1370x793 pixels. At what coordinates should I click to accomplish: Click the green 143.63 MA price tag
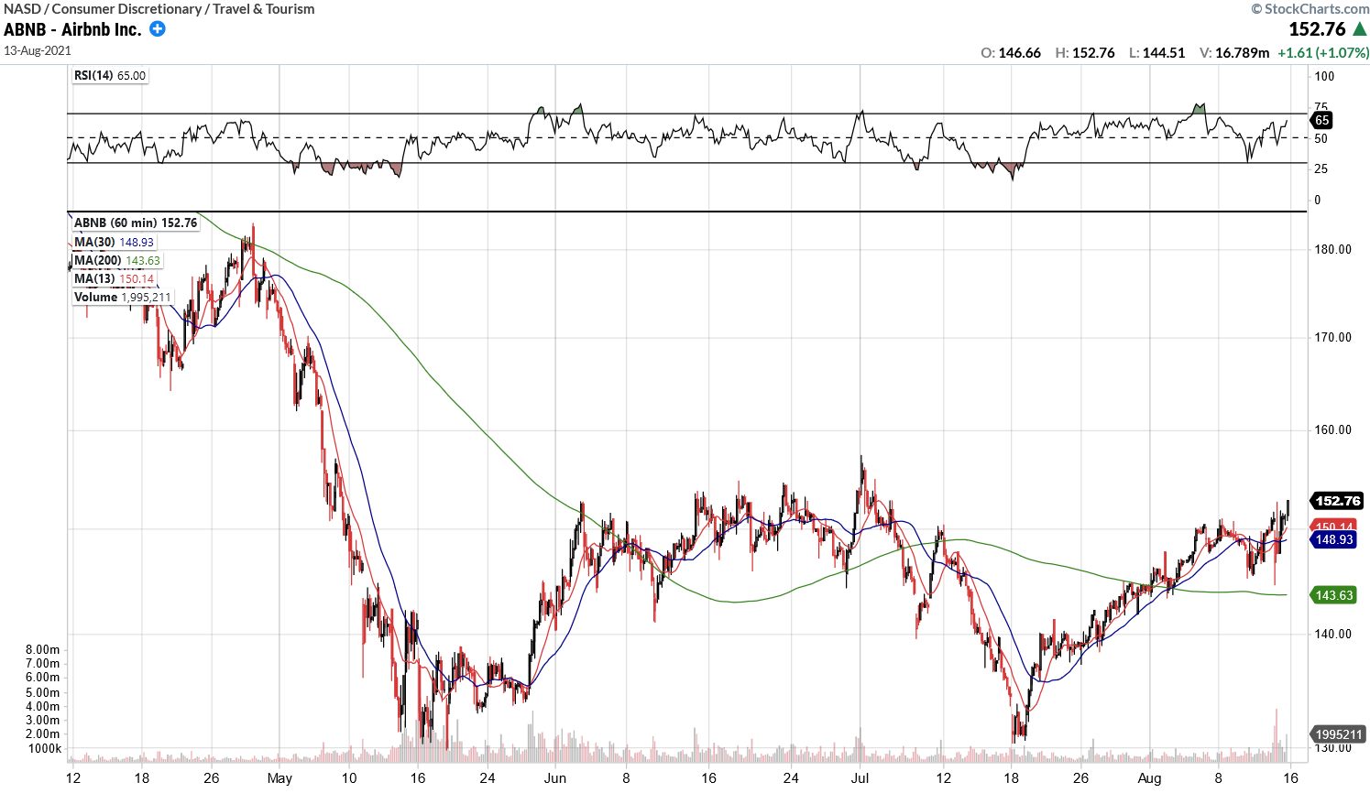point(1334,595)
